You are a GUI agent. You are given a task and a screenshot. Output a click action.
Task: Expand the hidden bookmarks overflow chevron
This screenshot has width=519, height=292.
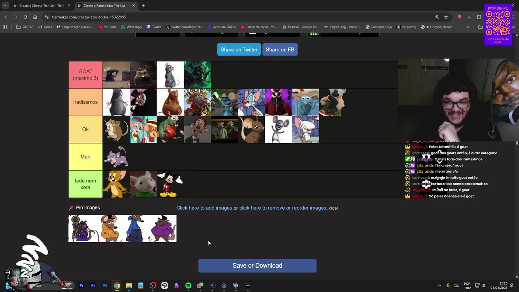tap(468, 27)
